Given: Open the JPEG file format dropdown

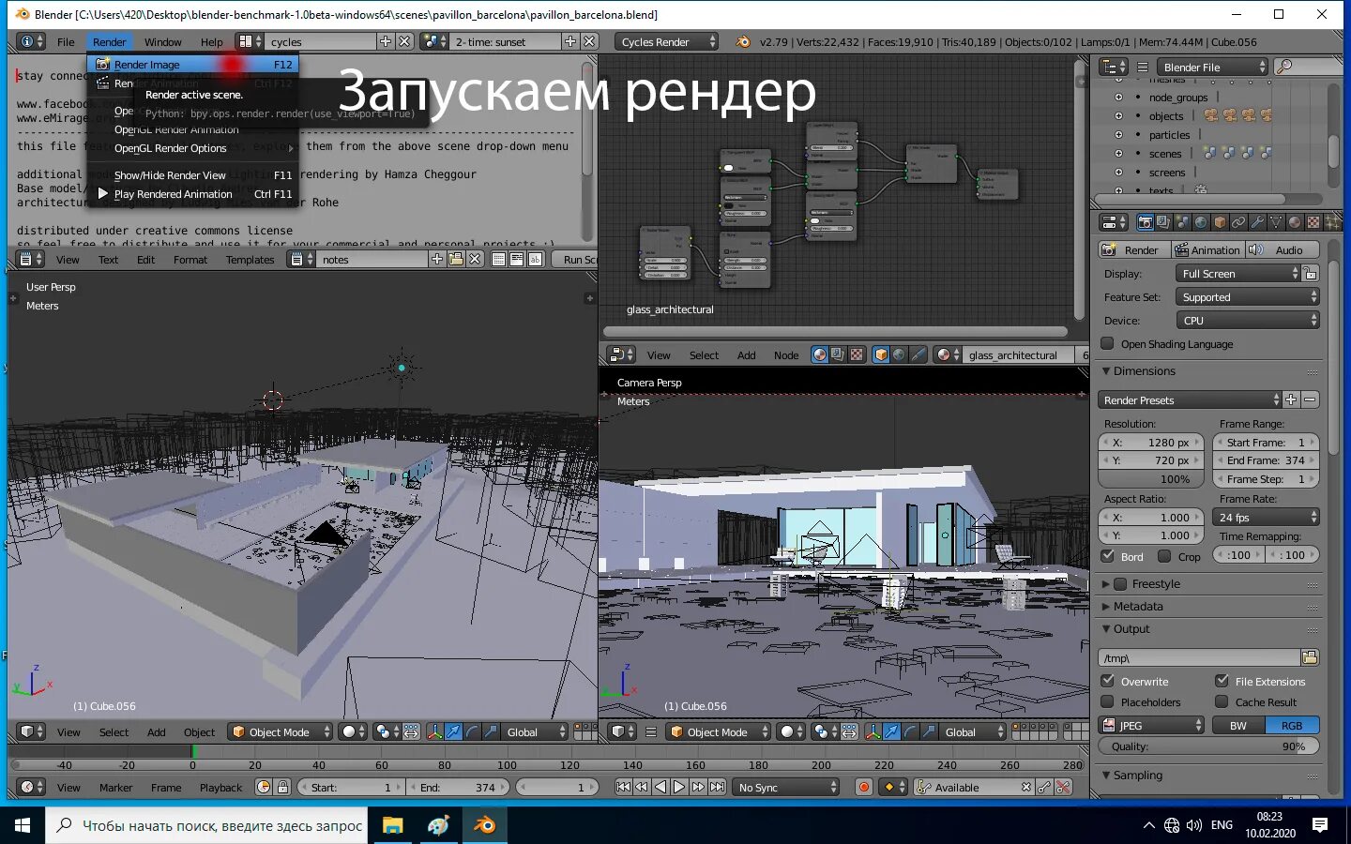Looking at the screenshot, I should [1151, 725].
